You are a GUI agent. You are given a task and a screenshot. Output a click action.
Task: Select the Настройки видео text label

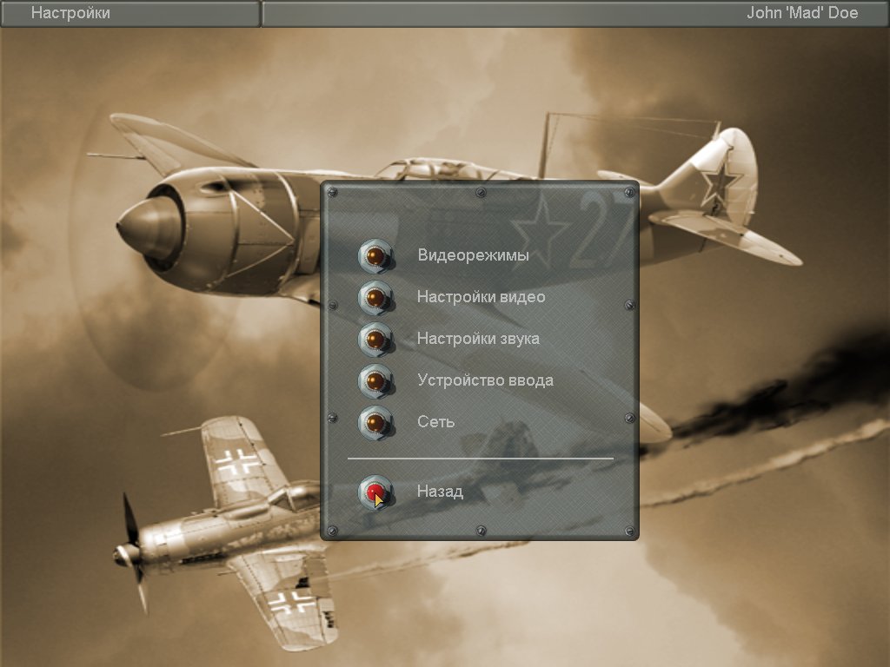(481, 297)
